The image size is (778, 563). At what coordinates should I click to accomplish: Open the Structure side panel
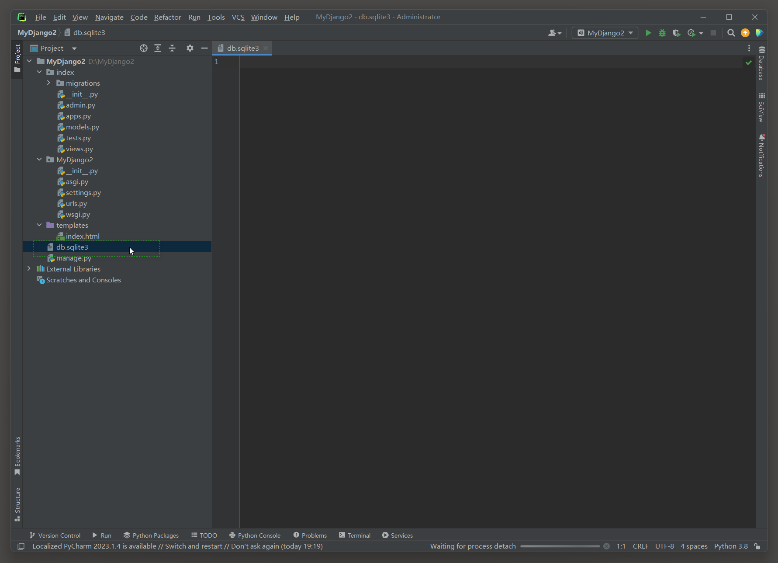coord(17,504)
